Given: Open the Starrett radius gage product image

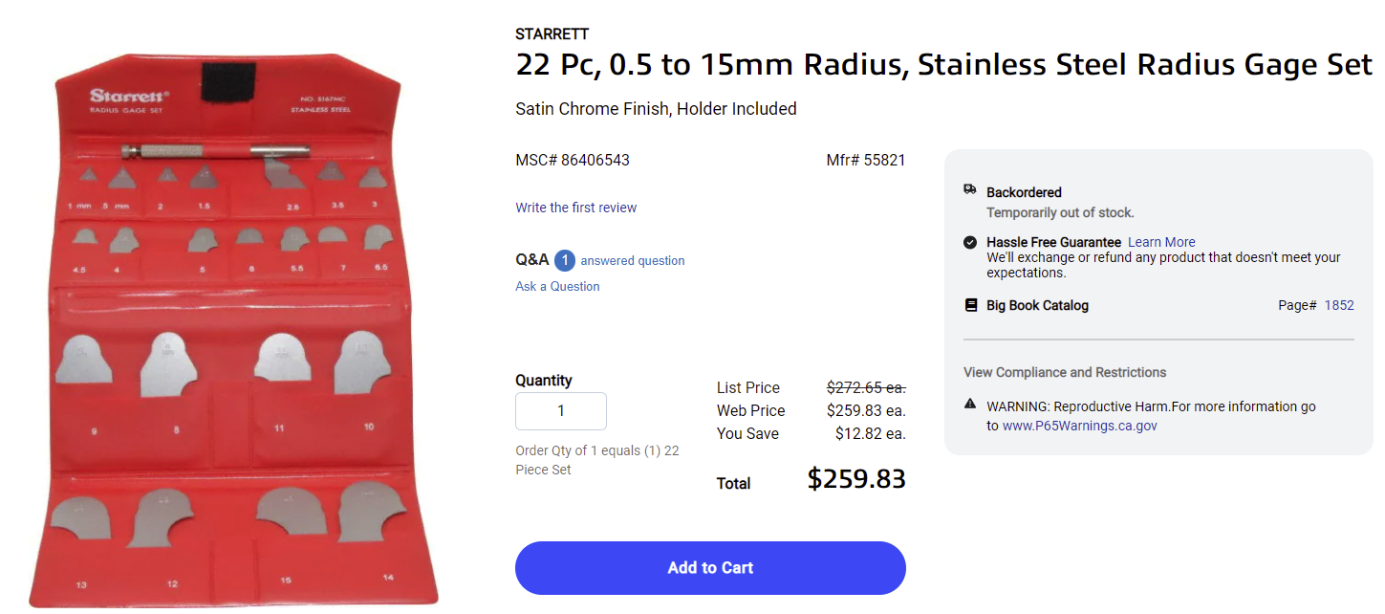Looking at the screenshot, I should pos(234,330).
